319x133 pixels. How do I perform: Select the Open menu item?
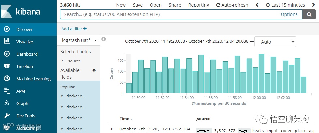(156, 5)
